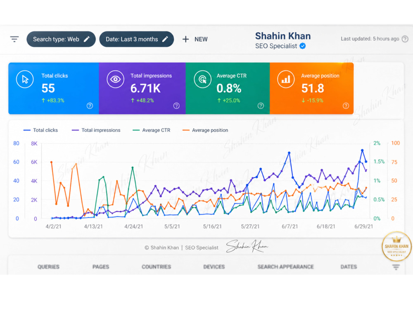The height and width of the screenshot is (310, 413).
Task: Open help icon on Average position card
Action: [x=346, y=106]
